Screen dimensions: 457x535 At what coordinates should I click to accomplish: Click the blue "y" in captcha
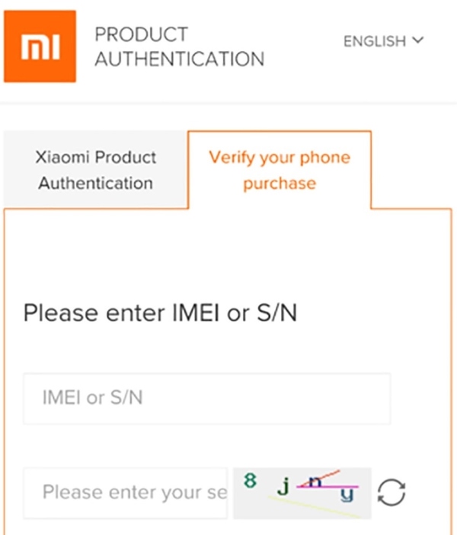pos(347,495)
